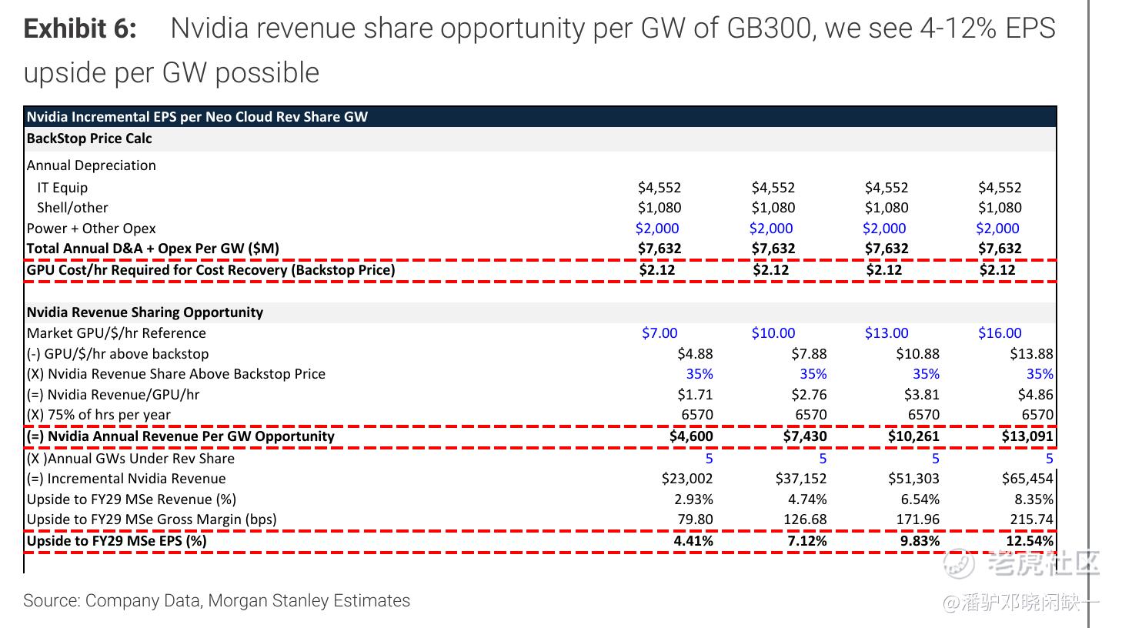The image size is (1122, 628).
Task: Select "Total Annual D&A + Opex Per GW ($M)" label
Action: [152, 249]
